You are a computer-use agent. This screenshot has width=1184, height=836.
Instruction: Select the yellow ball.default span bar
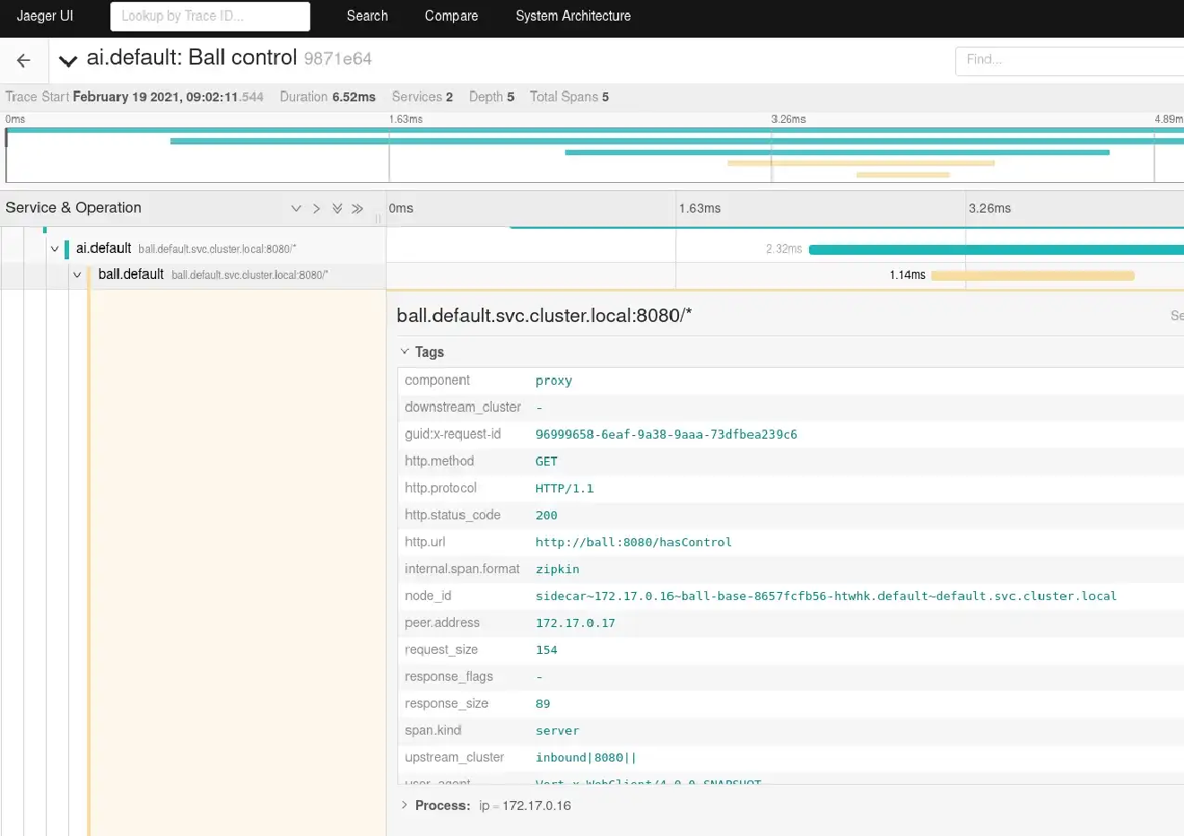[1032, 275]
